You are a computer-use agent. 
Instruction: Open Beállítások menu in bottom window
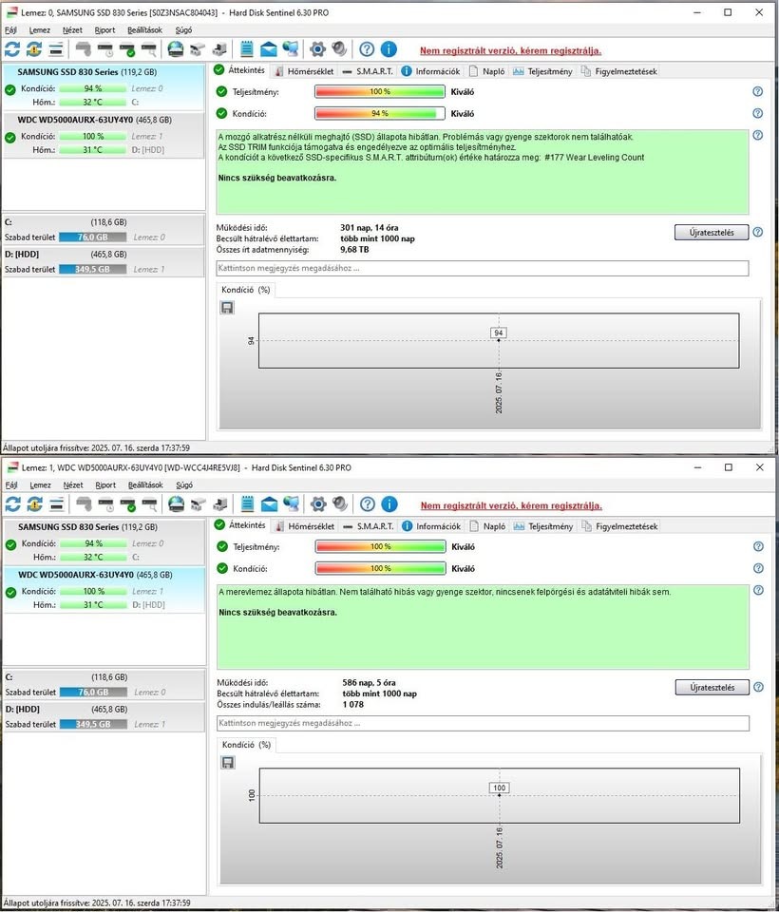pos(145,484)
